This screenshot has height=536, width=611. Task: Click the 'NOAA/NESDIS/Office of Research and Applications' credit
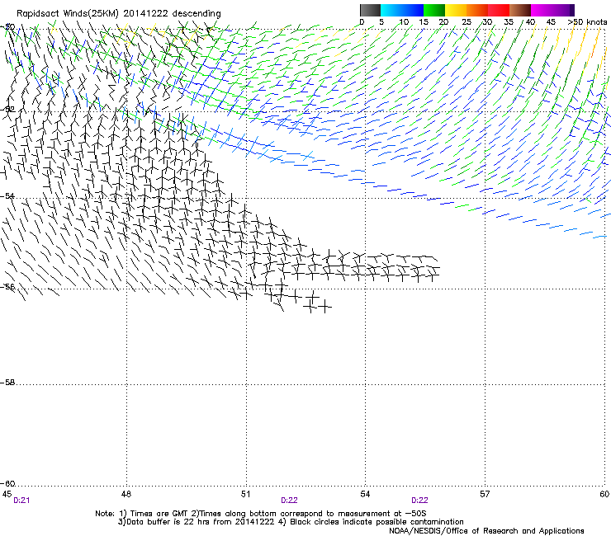coord(486,531)
